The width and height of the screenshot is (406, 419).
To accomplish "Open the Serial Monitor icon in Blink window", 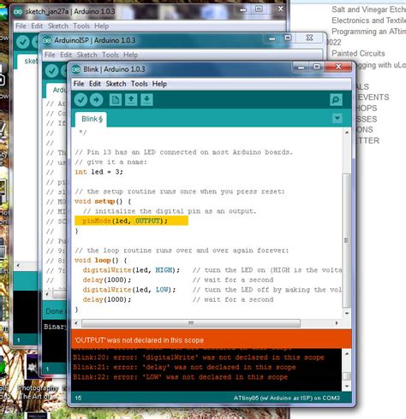I will click(x=336, y=100).
